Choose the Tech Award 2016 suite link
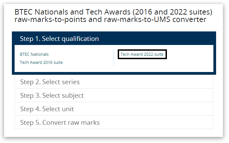 point(41,62)
